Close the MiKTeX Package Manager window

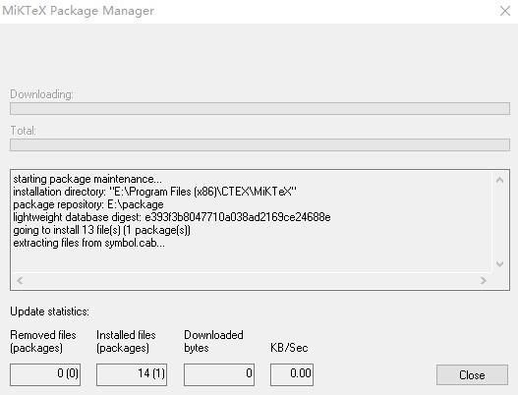click(505, 11)
